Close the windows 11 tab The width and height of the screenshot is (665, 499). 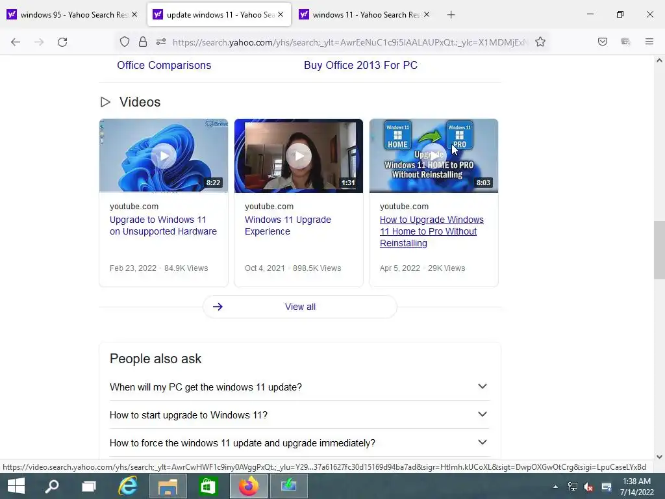pos(427,14)
